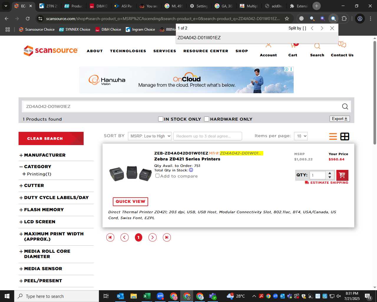Open the SHOP menu
377x302 pixels.
[x=242, y=51]
